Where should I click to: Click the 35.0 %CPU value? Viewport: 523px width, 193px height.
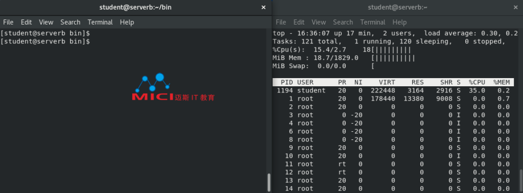point(477,91)
